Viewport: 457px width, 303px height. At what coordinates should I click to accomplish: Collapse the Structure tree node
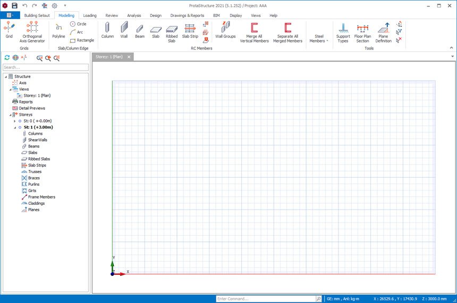pos(5,76)
